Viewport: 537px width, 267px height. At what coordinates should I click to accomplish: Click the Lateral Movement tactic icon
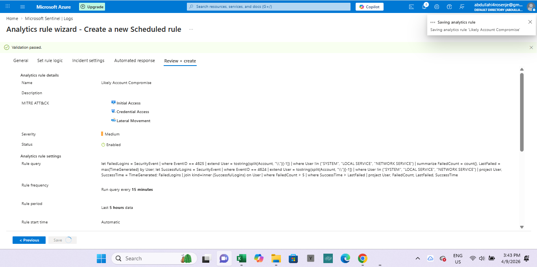pos(113,121)
